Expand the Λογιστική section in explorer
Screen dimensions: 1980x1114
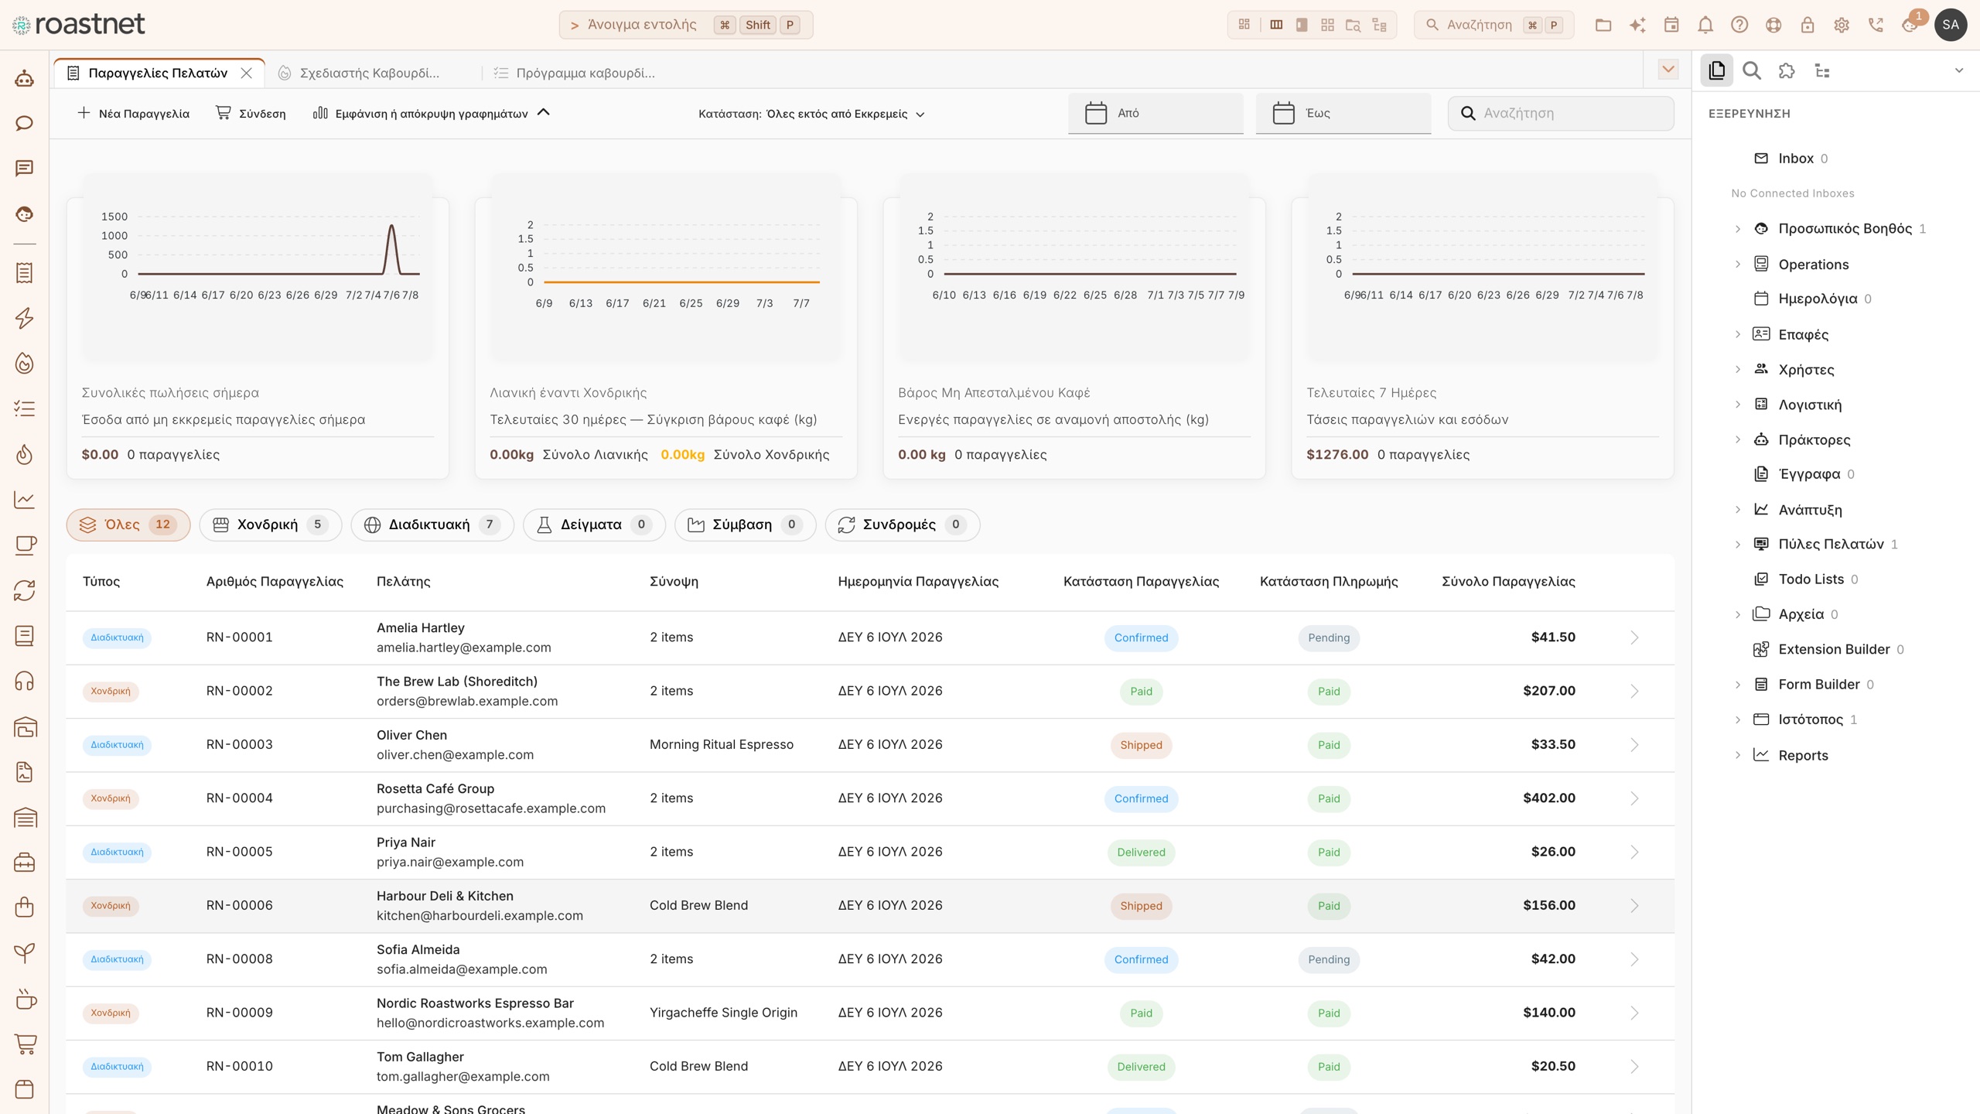point(1738,405)
